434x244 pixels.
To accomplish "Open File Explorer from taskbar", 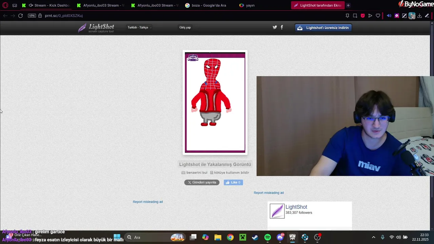I will click(218, 237).
